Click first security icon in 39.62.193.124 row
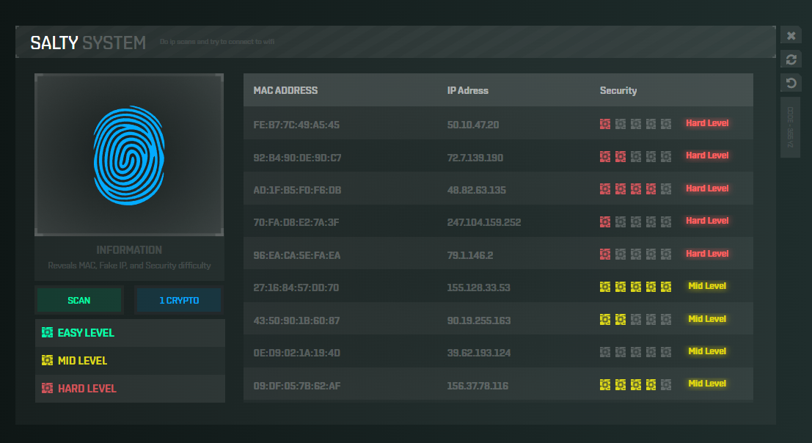This screenshot has height=443, width=812. [605, 352]
